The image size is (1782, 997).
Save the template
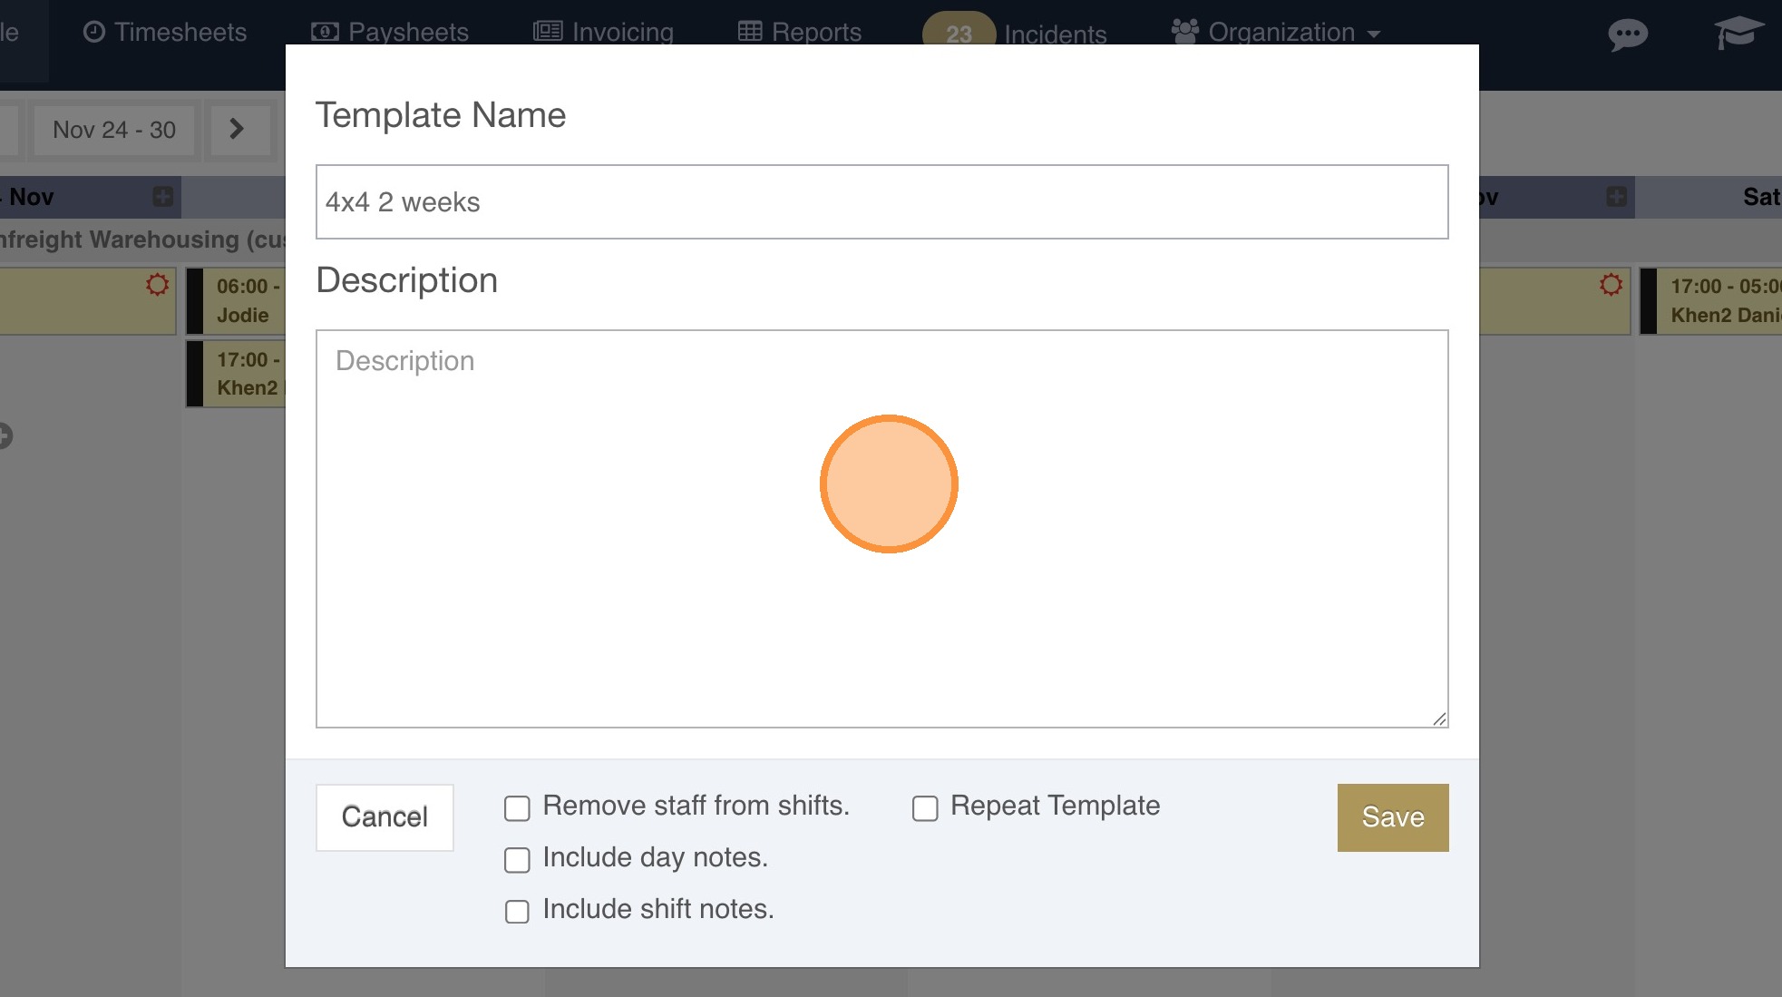1392,817
